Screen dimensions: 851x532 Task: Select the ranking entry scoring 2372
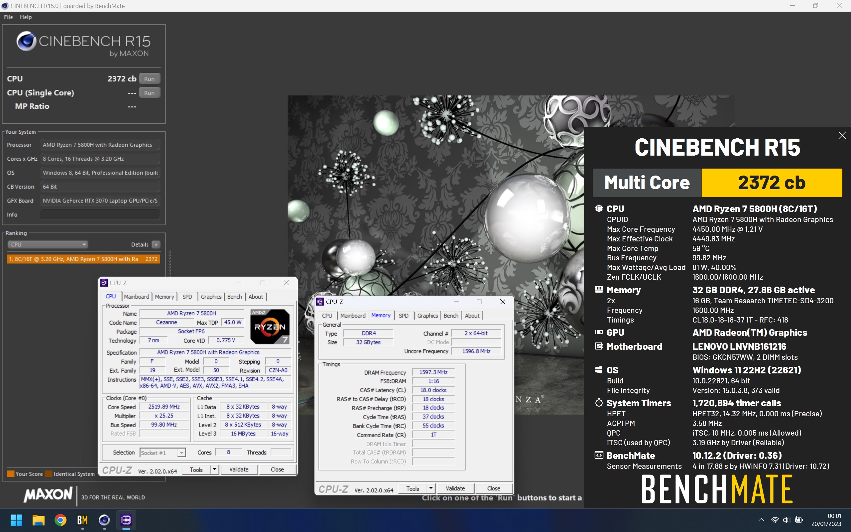tap(83, 259)
